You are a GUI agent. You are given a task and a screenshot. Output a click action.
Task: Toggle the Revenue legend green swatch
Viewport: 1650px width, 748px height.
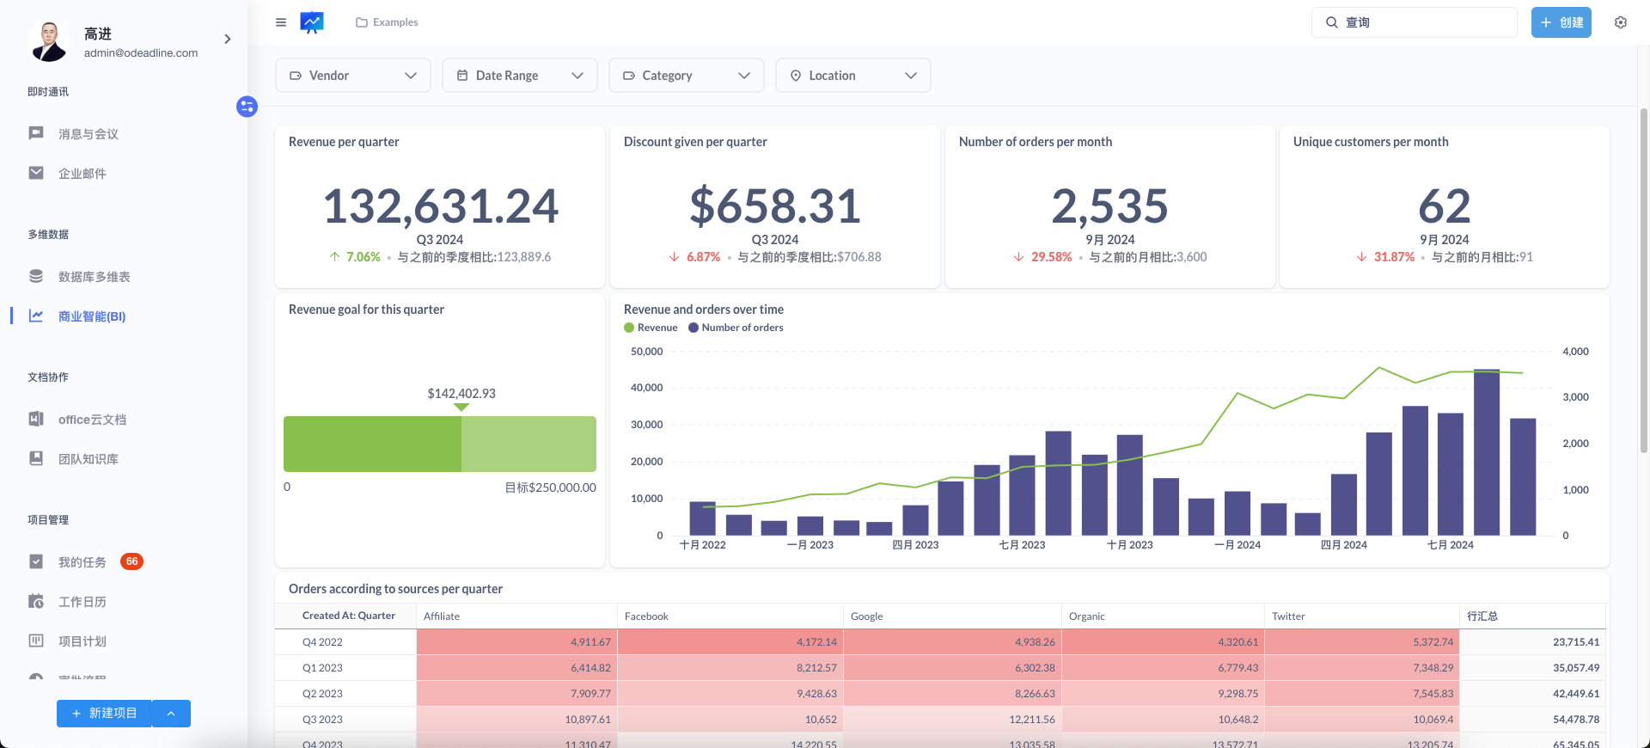[x=629, y=328]
